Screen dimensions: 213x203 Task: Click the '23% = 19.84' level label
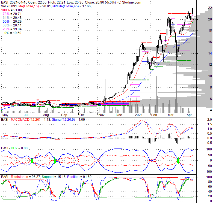tap(13, 29)
